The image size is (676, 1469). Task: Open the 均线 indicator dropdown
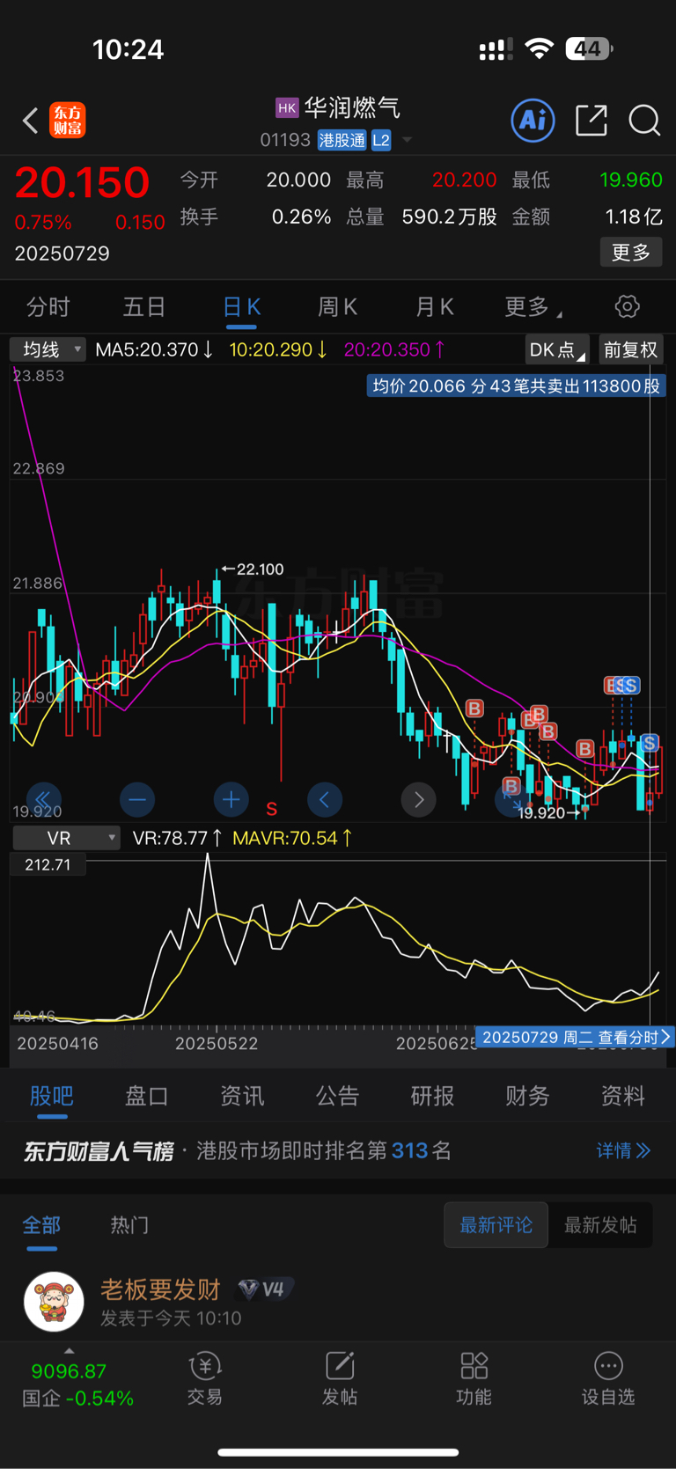pyautogui.click(x=48, y=349)
